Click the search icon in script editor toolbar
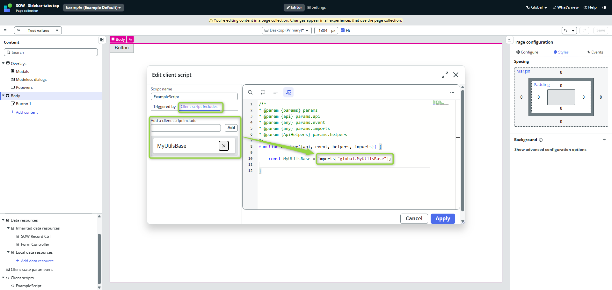 pos(250,92)
